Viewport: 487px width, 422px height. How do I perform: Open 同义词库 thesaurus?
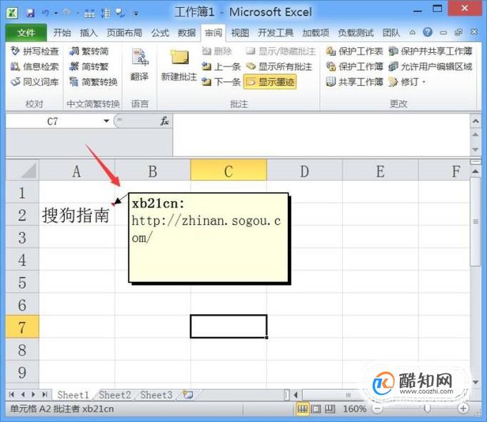(35, 81)
